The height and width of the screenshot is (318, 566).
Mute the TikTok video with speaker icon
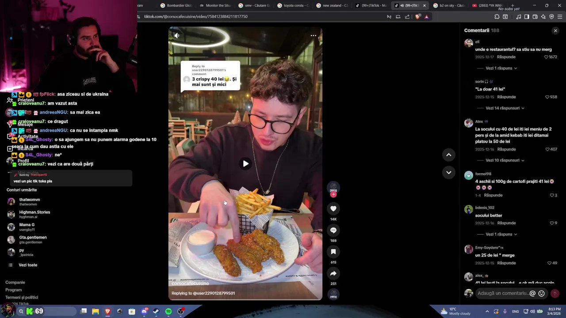(x=176, y=35)
